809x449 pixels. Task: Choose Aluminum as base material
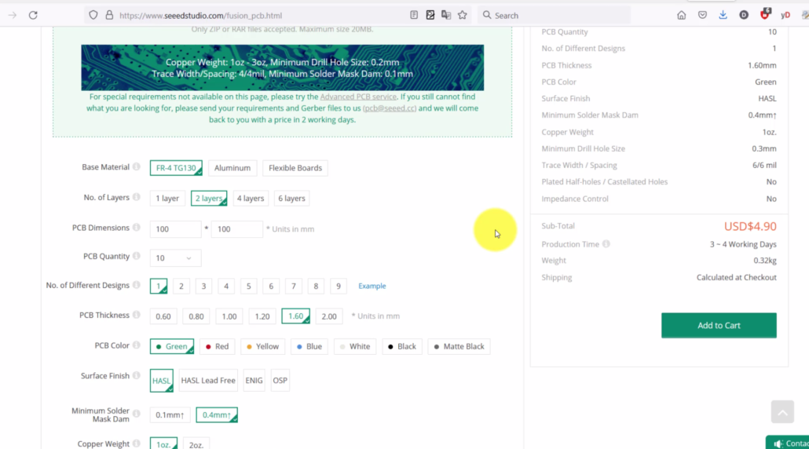[x=232, y=168]
